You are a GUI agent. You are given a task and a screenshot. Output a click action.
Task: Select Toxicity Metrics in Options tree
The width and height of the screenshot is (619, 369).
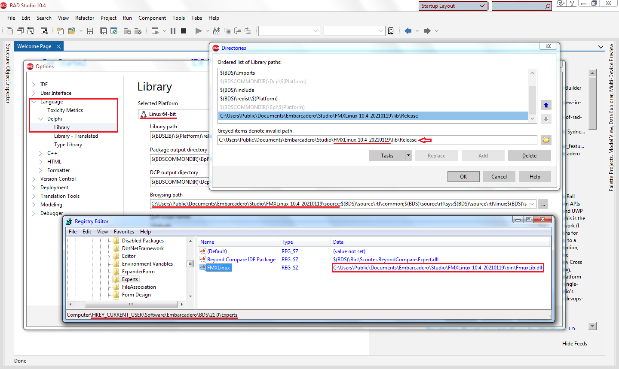(x=65, y=110)
